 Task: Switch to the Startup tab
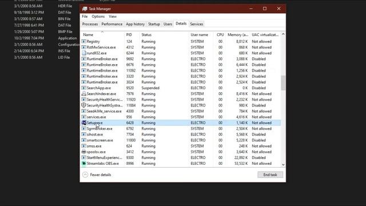tap(154, 24)
